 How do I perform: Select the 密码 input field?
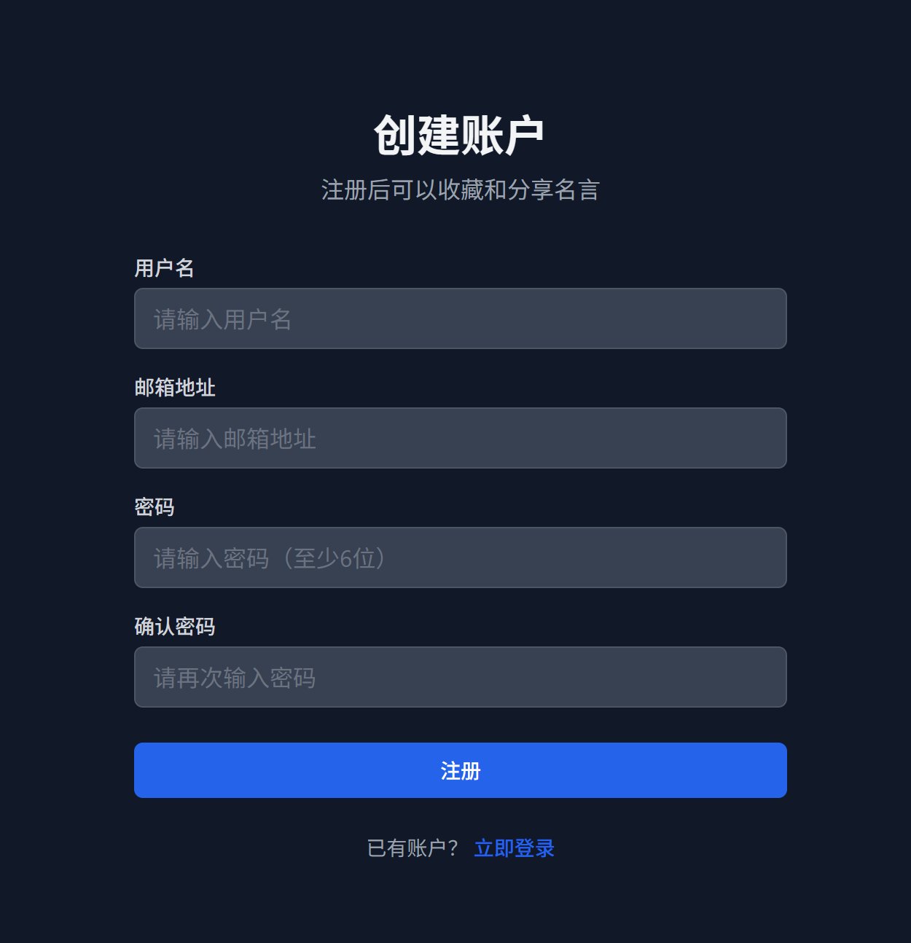pos(460,557)
